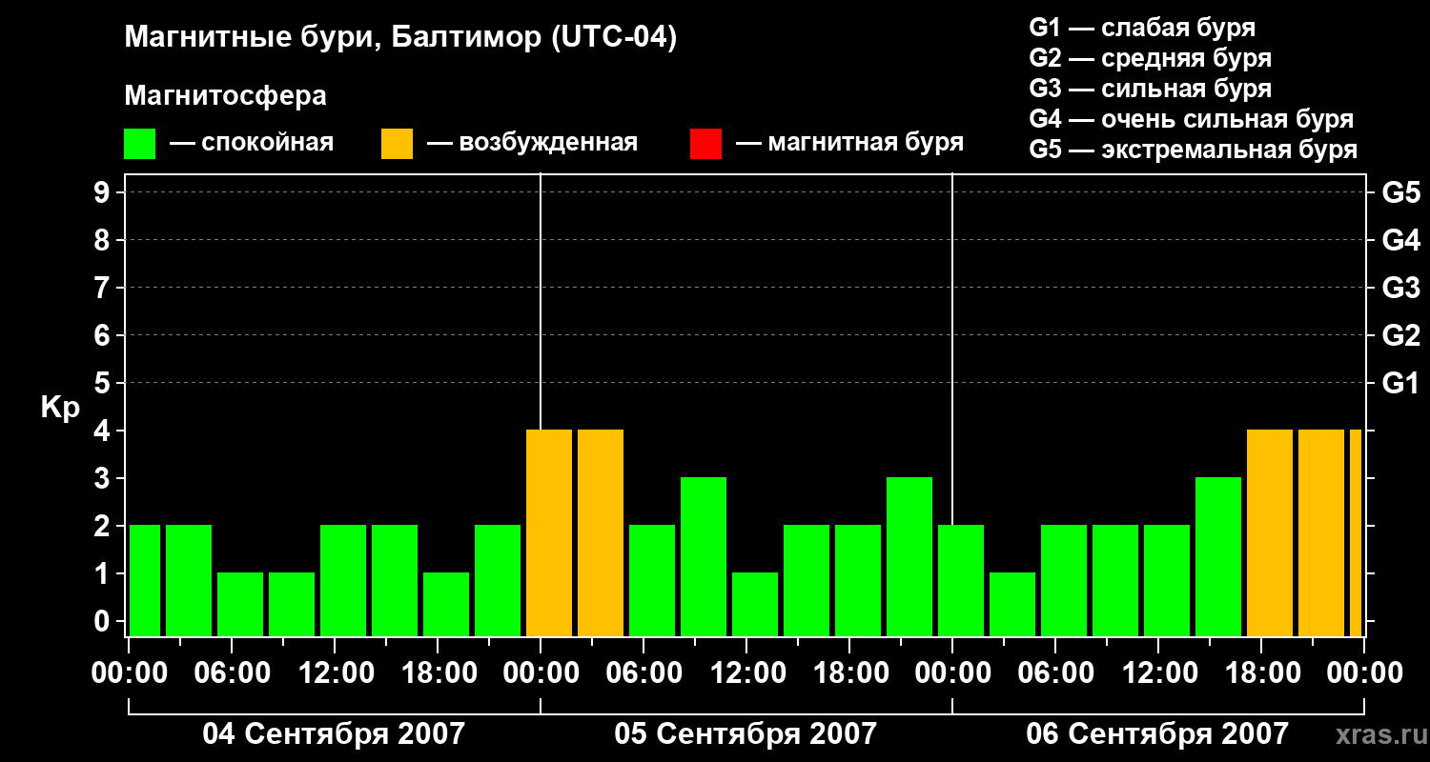
Task: Click the orange 00:00–03:00 bar on 05 Сентября
Action: coord(549,532)
